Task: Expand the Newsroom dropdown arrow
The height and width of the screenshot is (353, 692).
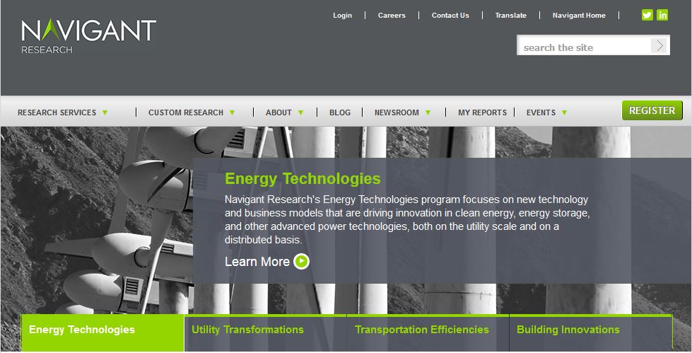Action: pyautogui.click(x=428, y=112)
